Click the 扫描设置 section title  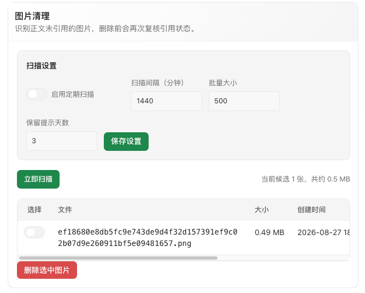[42, 66]
